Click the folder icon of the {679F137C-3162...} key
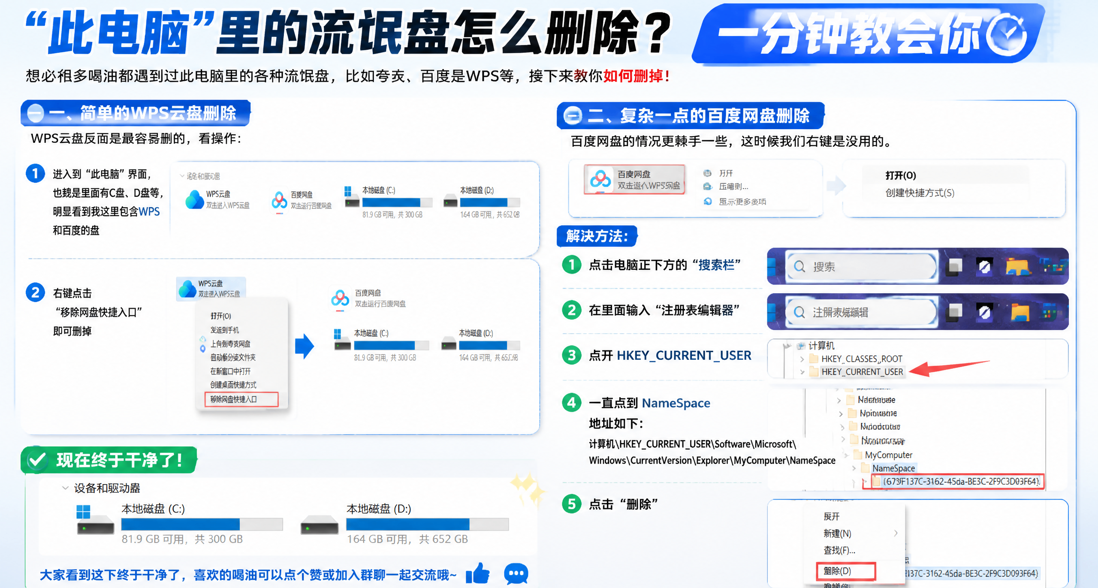Viewport: 1098px width, 588px height. tap(876, 481)
